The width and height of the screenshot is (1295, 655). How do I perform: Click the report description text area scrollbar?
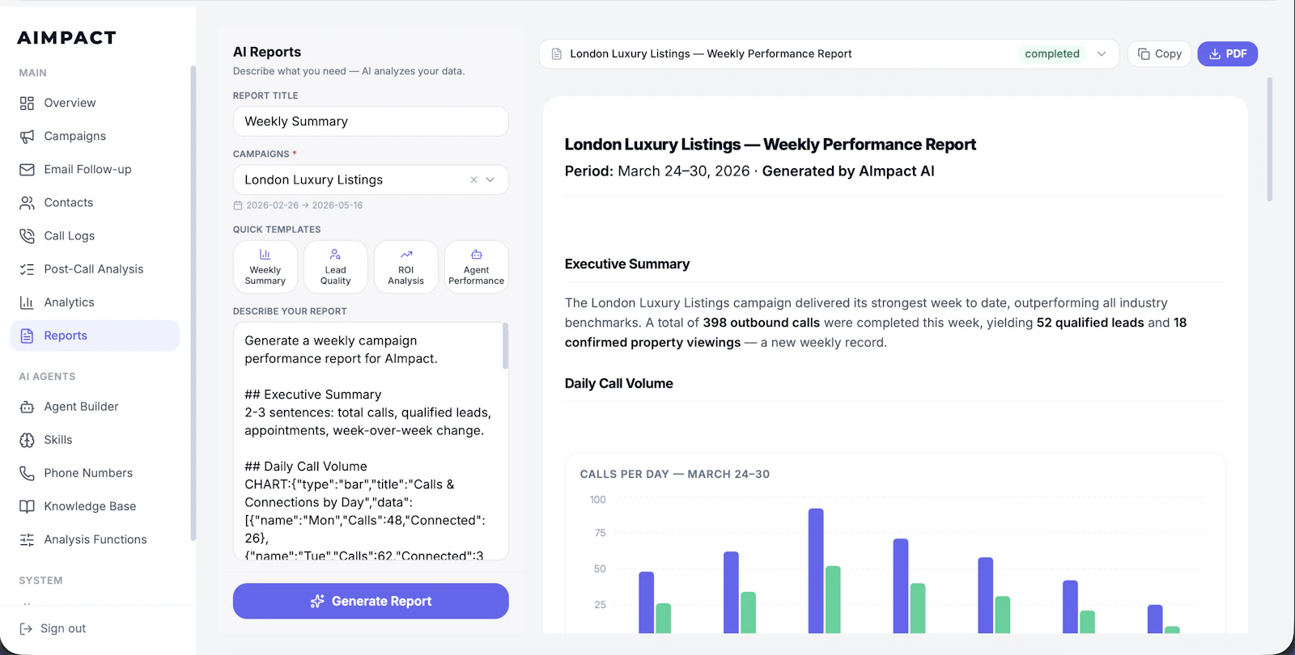pos(505,346)
